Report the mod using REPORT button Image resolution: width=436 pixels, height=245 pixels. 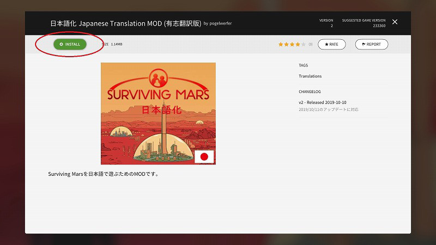click(x=372, y=44)
